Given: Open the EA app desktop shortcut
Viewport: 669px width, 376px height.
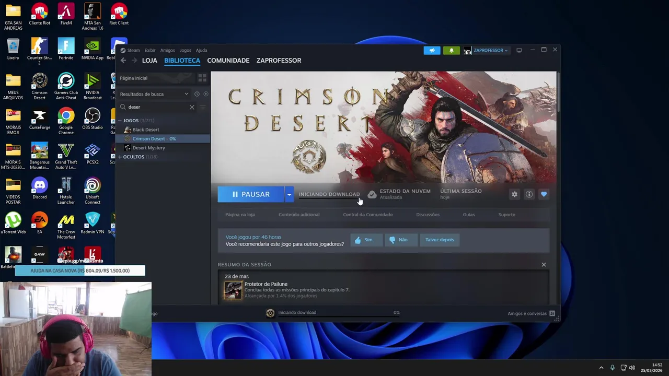Looking at the screenshot, I should pyautogui.click(x=40, y=223).
